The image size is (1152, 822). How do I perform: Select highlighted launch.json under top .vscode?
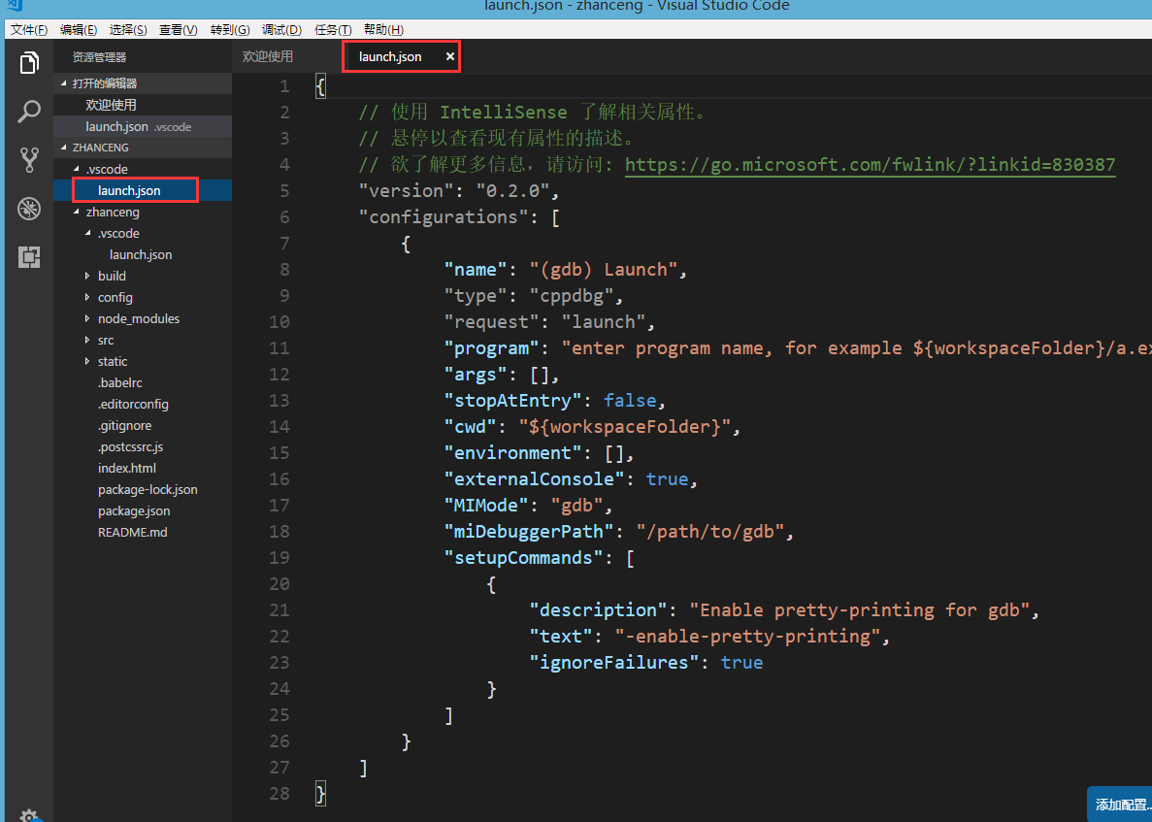(144, 190)
